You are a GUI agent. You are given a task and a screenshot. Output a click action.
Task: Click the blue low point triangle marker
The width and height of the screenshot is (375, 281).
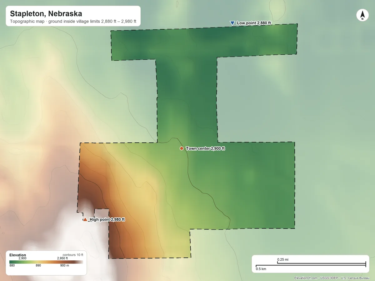pyautogui.click(x=232, y=23)
